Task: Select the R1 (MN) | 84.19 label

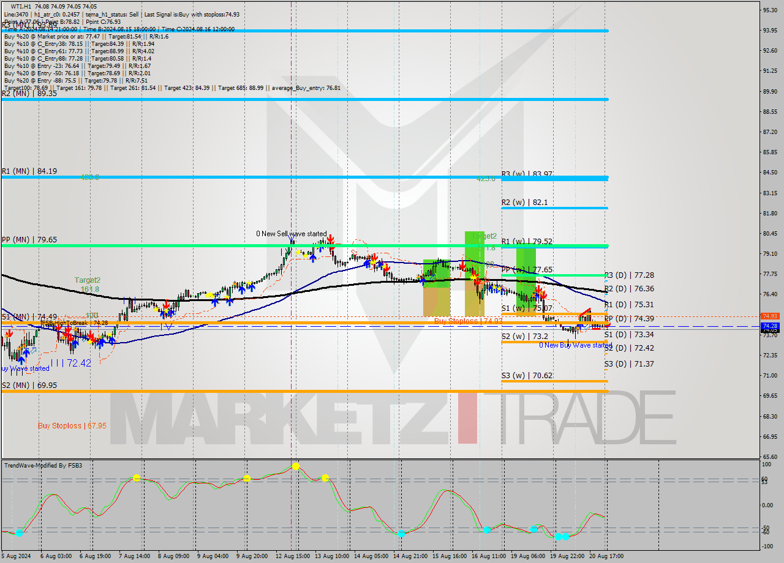Action: (29, 171)
